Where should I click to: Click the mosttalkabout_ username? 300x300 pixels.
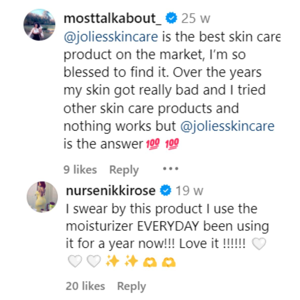pyautogui.click(x=113, y=18)
